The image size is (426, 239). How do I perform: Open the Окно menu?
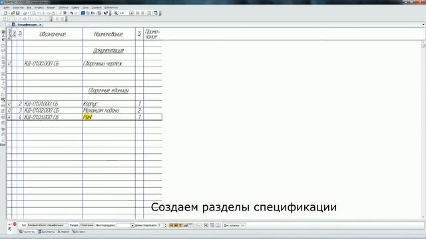click(x=86, y=7)
